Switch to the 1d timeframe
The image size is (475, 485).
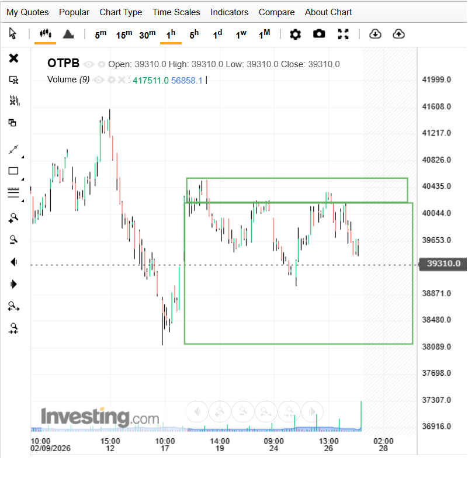[217, 34]
